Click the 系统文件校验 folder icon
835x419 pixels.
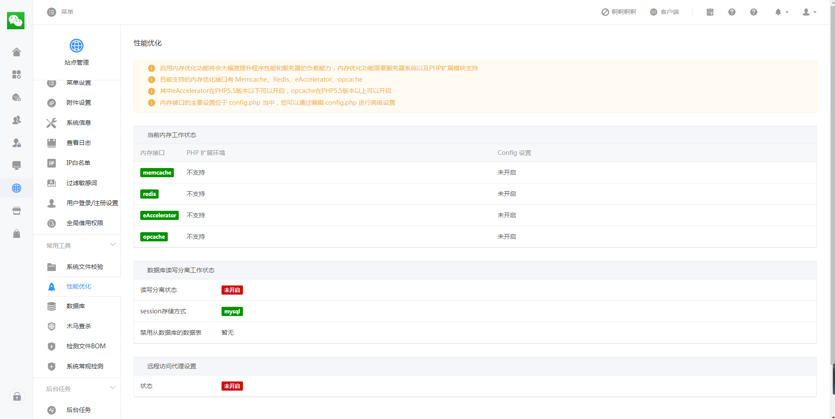[x=52, y=267]
